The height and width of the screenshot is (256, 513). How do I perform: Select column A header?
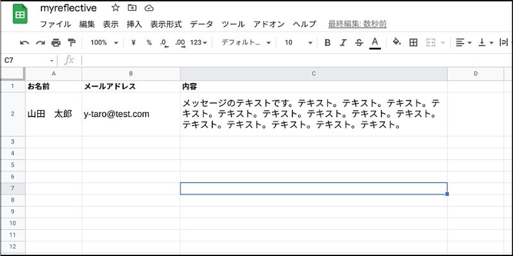pyautogui.click(x=54, y=74)
